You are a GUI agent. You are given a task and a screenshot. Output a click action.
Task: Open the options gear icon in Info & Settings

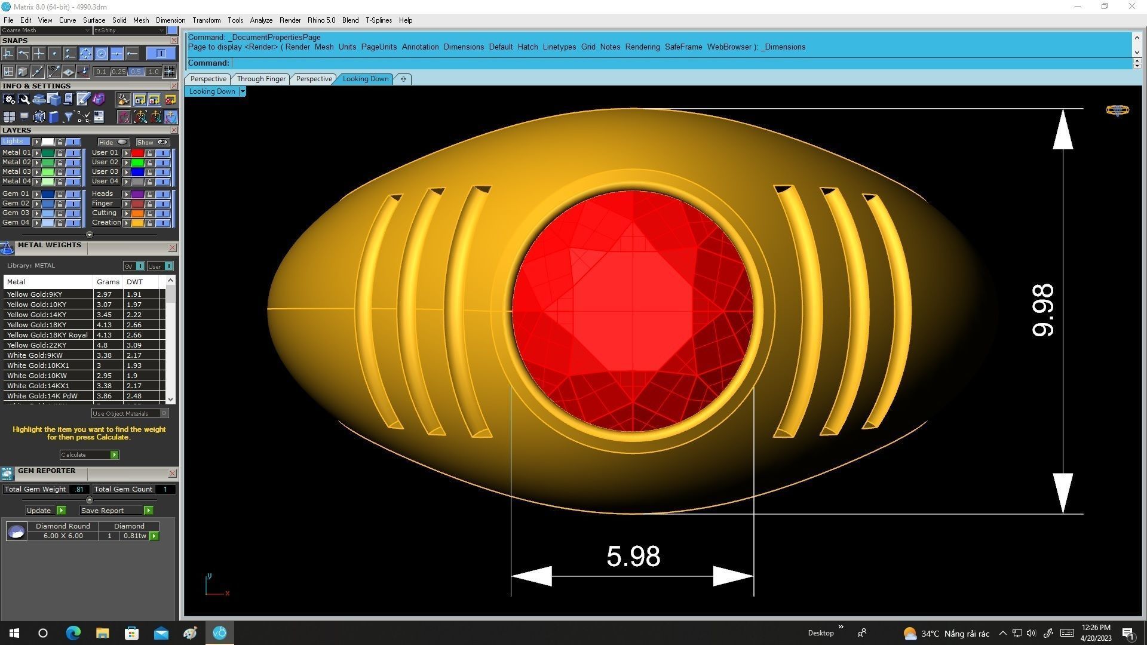pos(9,99)
